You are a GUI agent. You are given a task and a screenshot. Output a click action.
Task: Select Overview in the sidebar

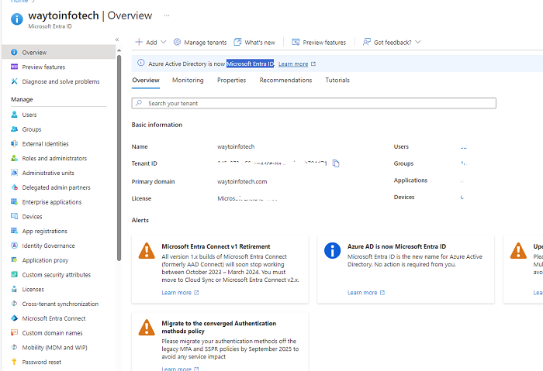[x=58, y=52]
